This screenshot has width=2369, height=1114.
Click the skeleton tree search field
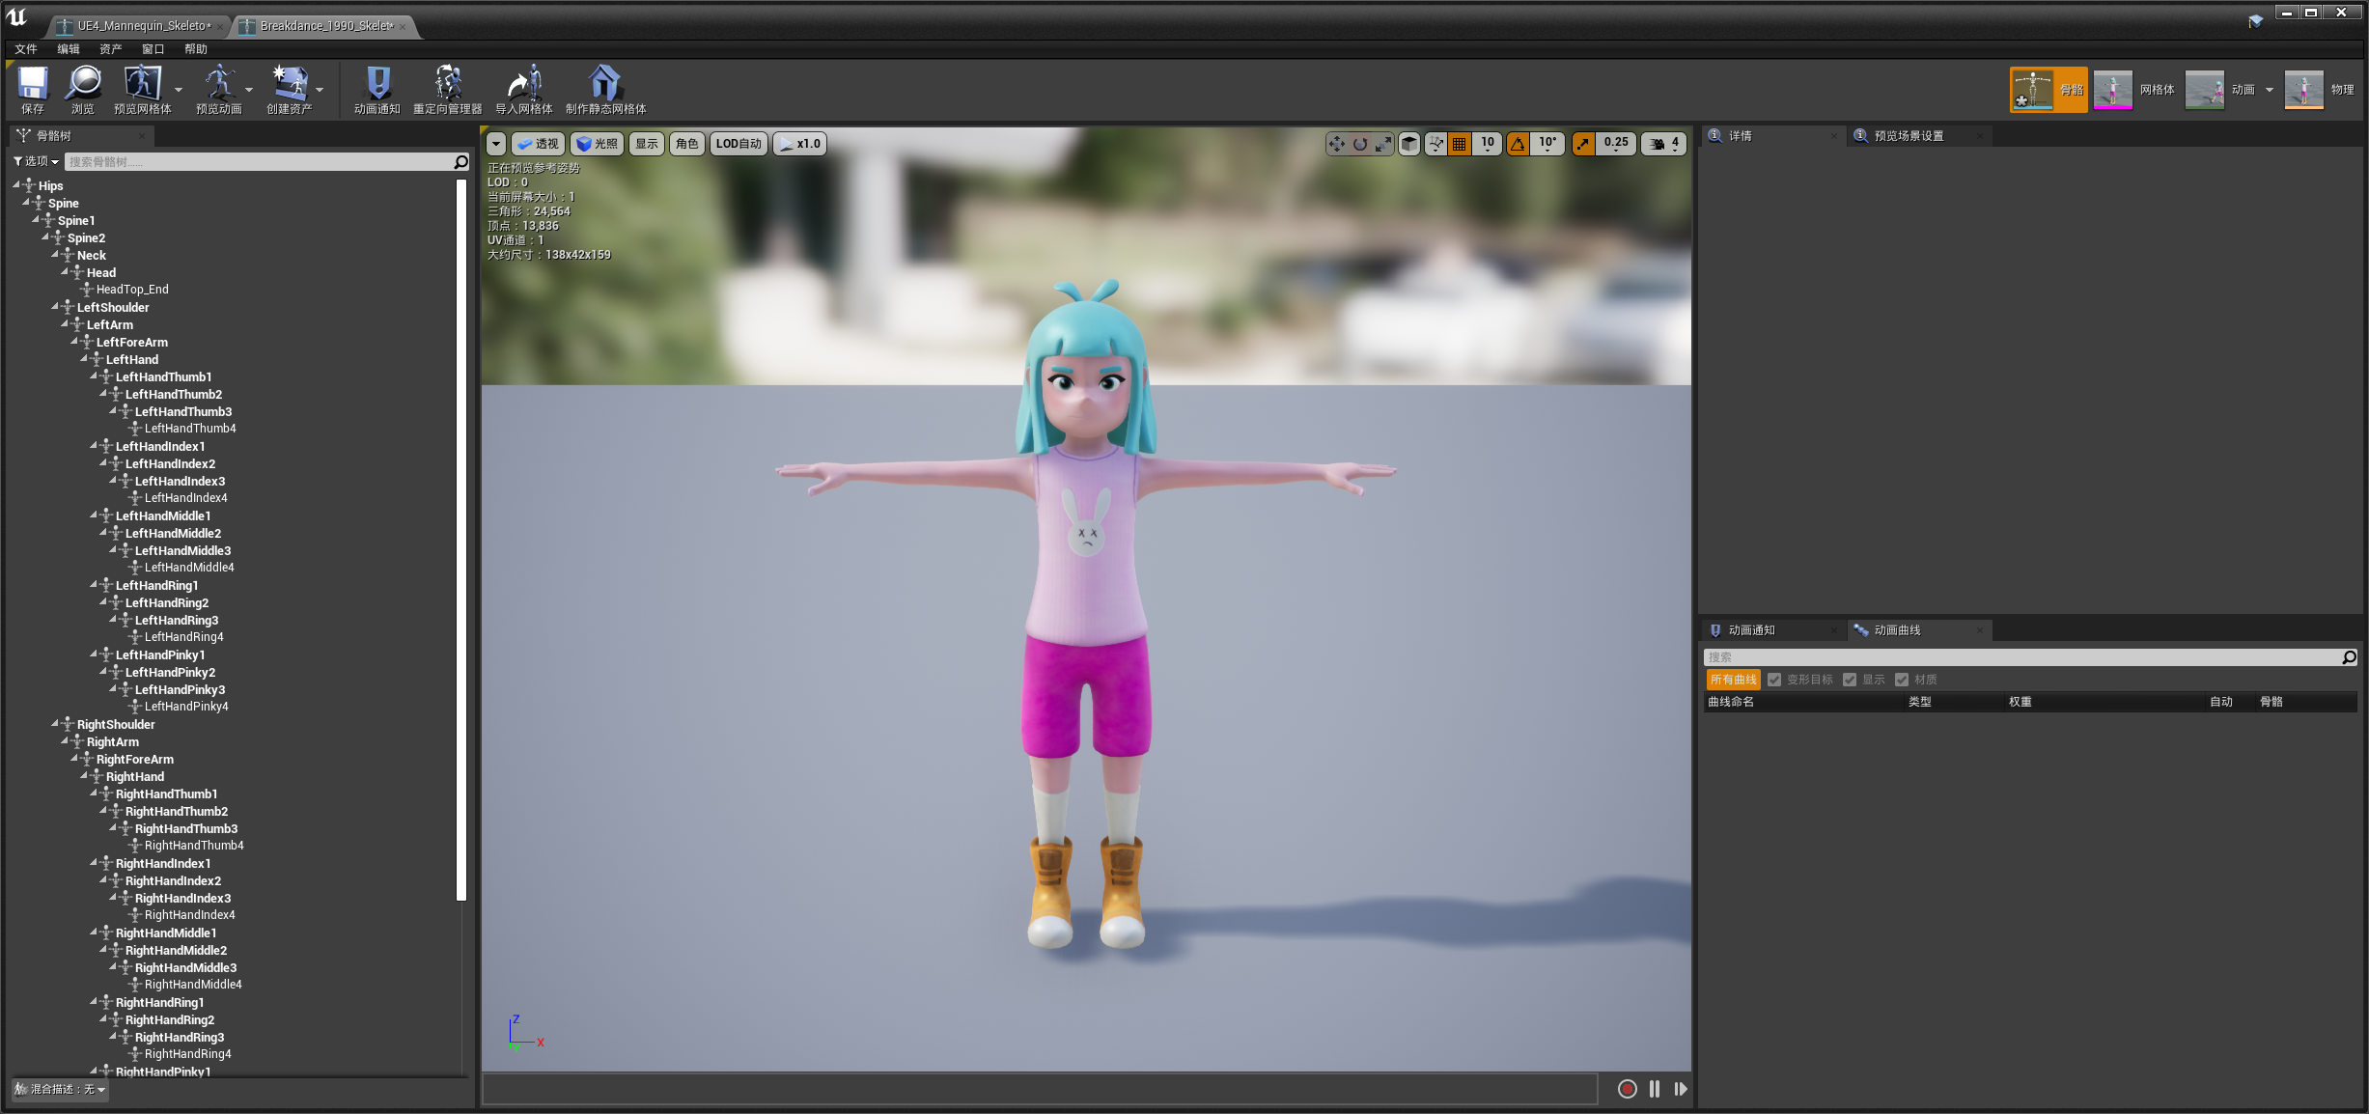click(x=259, y=162)
